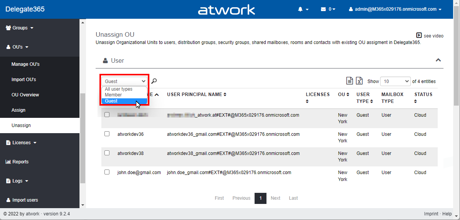The image size is (460, 220).
Task: Click the atworkdev36_gmail.com principal name
Action: 233,134
